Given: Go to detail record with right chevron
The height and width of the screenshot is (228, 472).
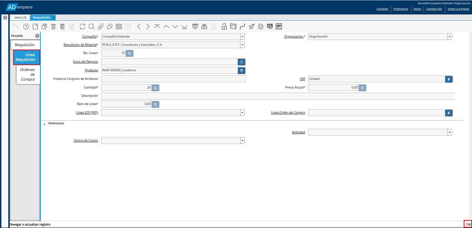Looking at the screenshot, I should pos(148,27).
